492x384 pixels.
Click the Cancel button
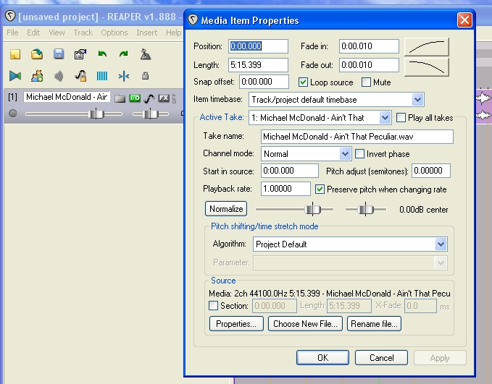(381, 358)
